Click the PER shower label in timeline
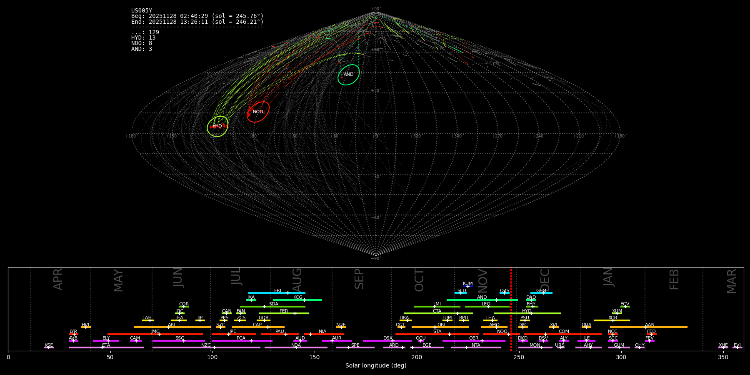The image size is (750, 375). click(x=284, y=311)
